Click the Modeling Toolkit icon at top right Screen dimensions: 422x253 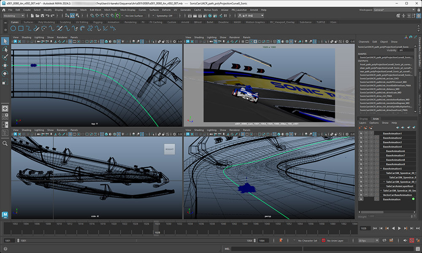(398, 16)
